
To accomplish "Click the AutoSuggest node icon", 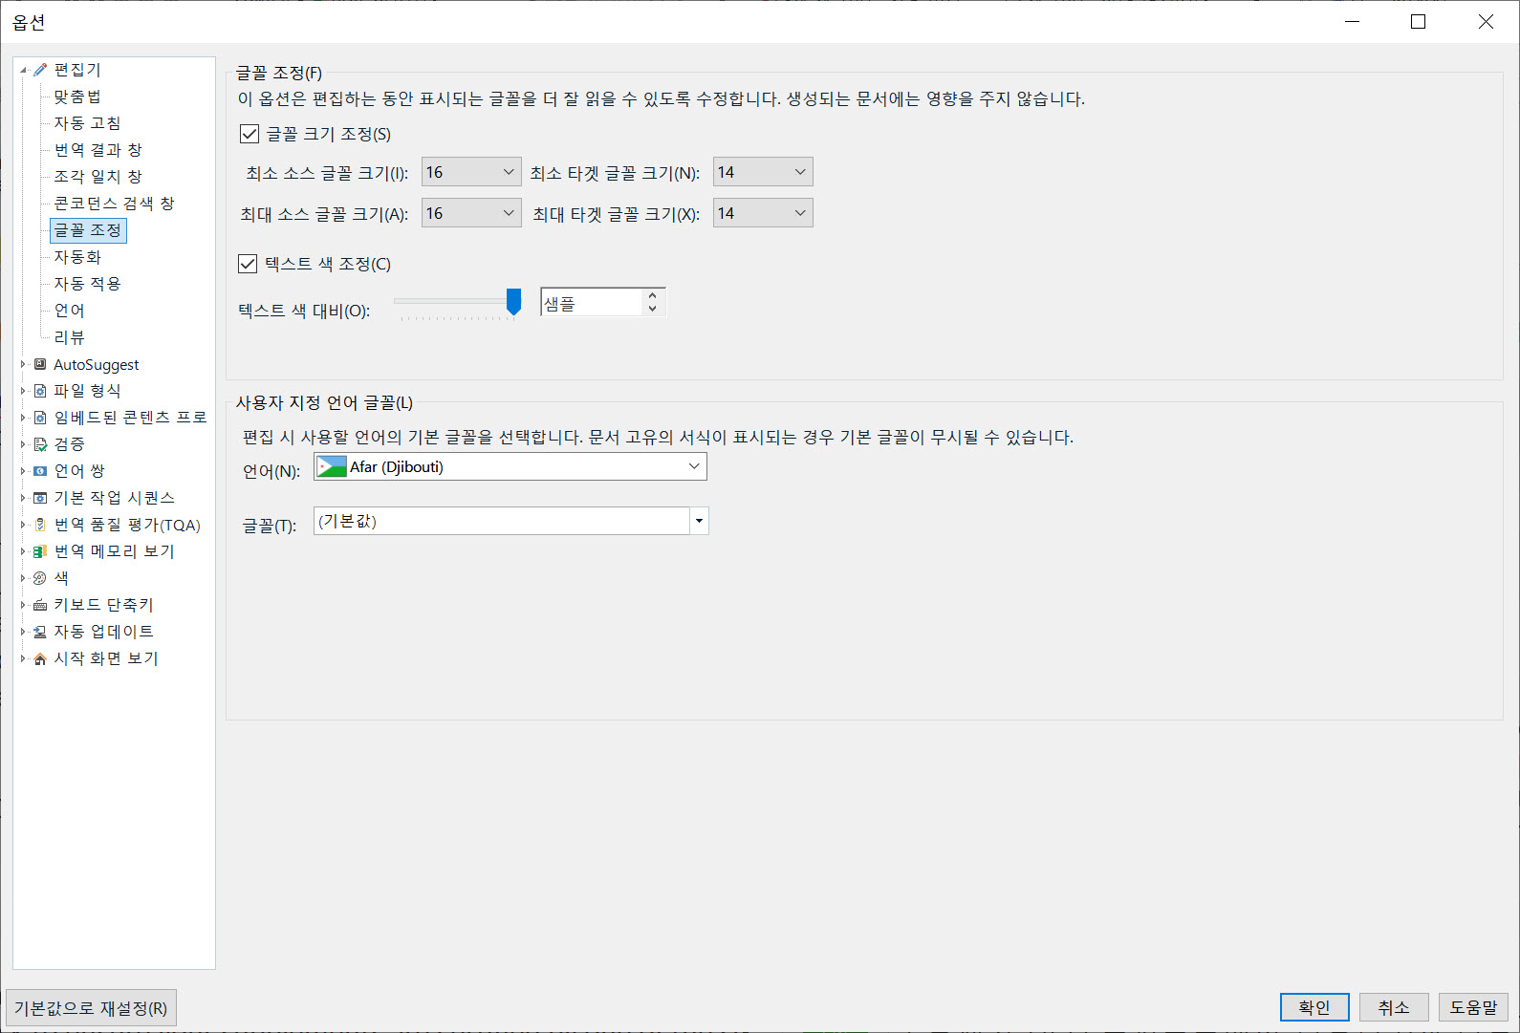I will tap(40, 364).
